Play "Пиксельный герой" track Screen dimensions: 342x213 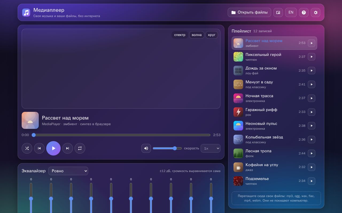tap(312, 57)
